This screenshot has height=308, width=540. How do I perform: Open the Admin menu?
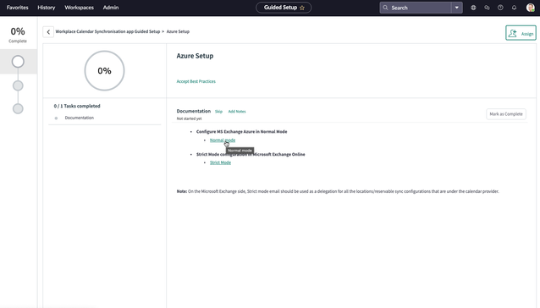111,8
